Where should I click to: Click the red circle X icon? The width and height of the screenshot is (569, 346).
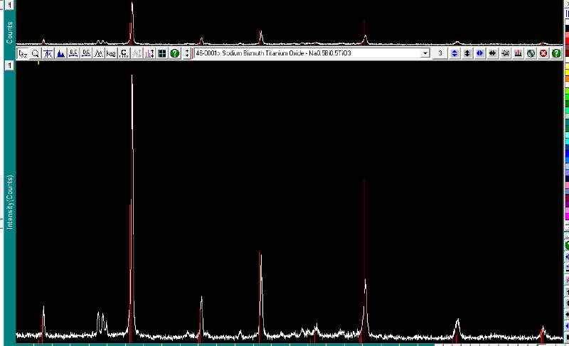tap(543, 53)
